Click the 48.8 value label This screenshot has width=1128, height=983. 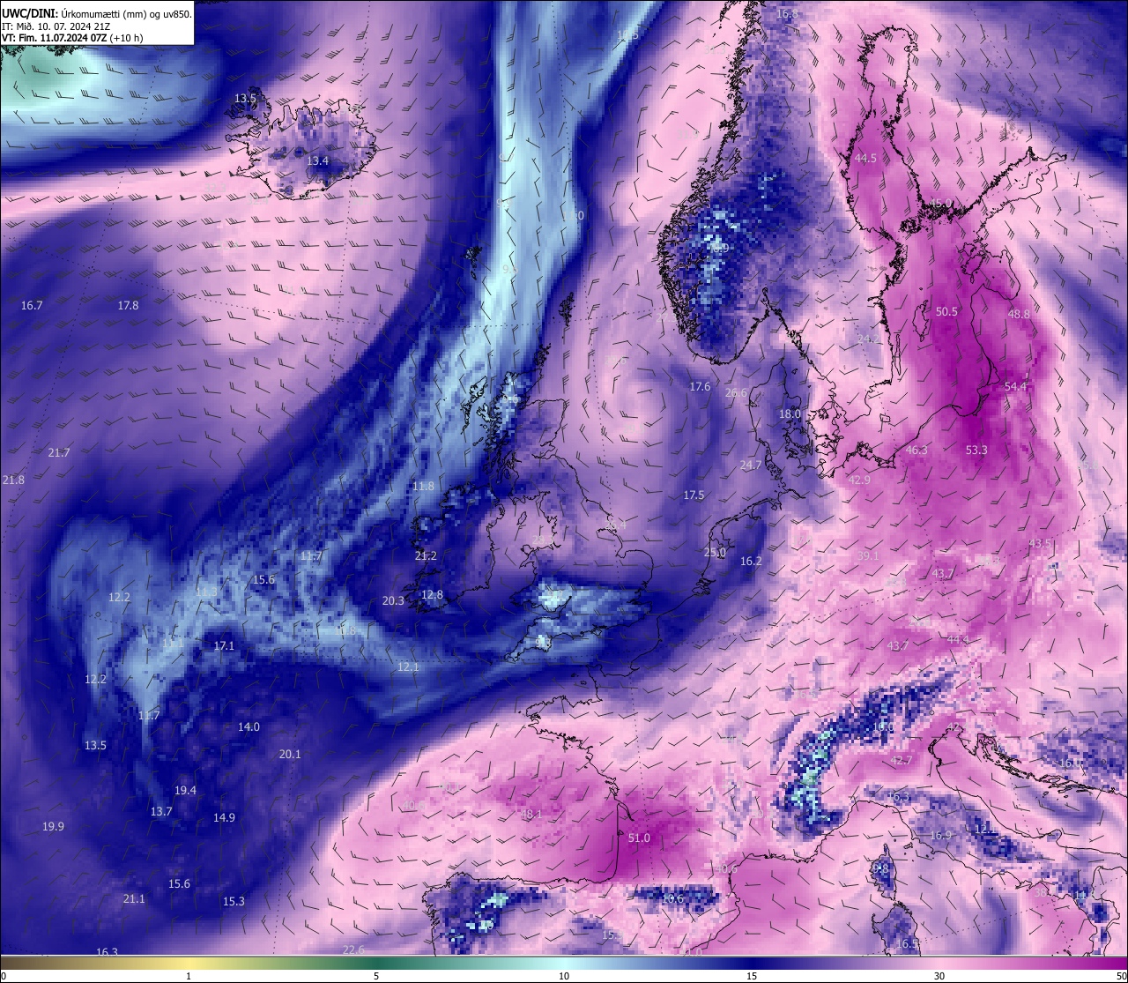click(x=1019, y=314)
